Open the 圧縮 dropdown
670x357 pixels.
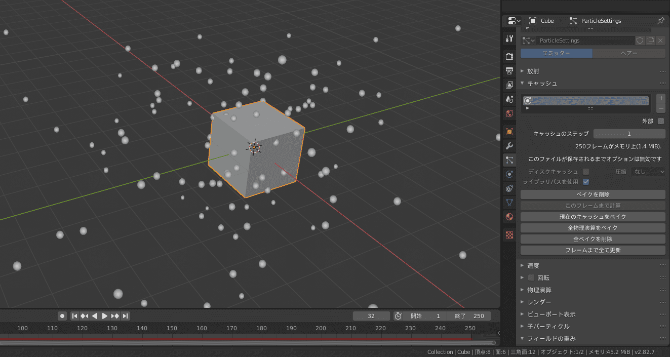(648, 171)
